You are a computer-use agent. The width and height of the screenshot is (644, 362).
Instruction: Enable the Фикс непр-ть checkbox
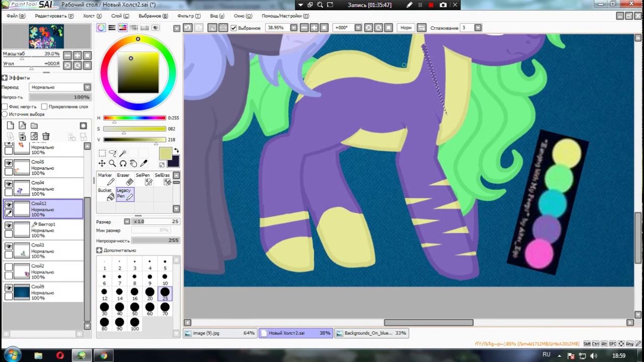click(5, 107)
